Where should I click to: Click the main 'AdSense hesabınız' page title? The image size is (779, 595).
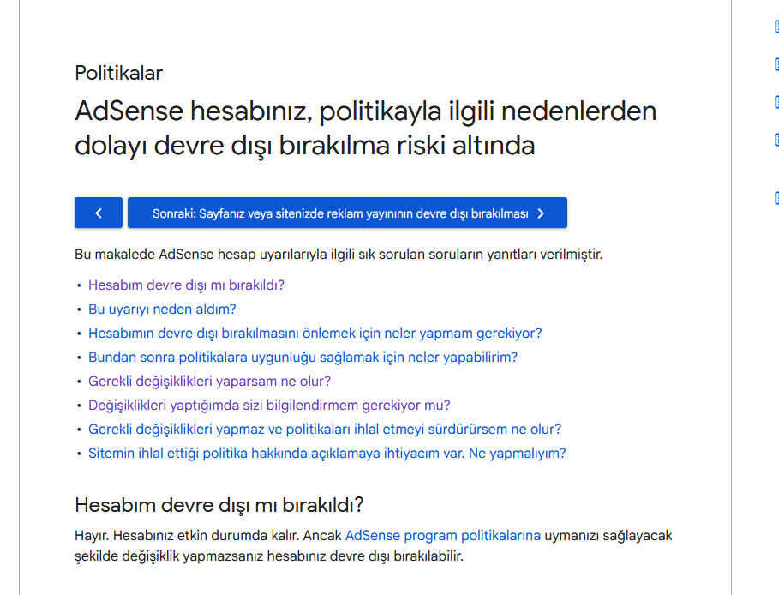point(366,129)
